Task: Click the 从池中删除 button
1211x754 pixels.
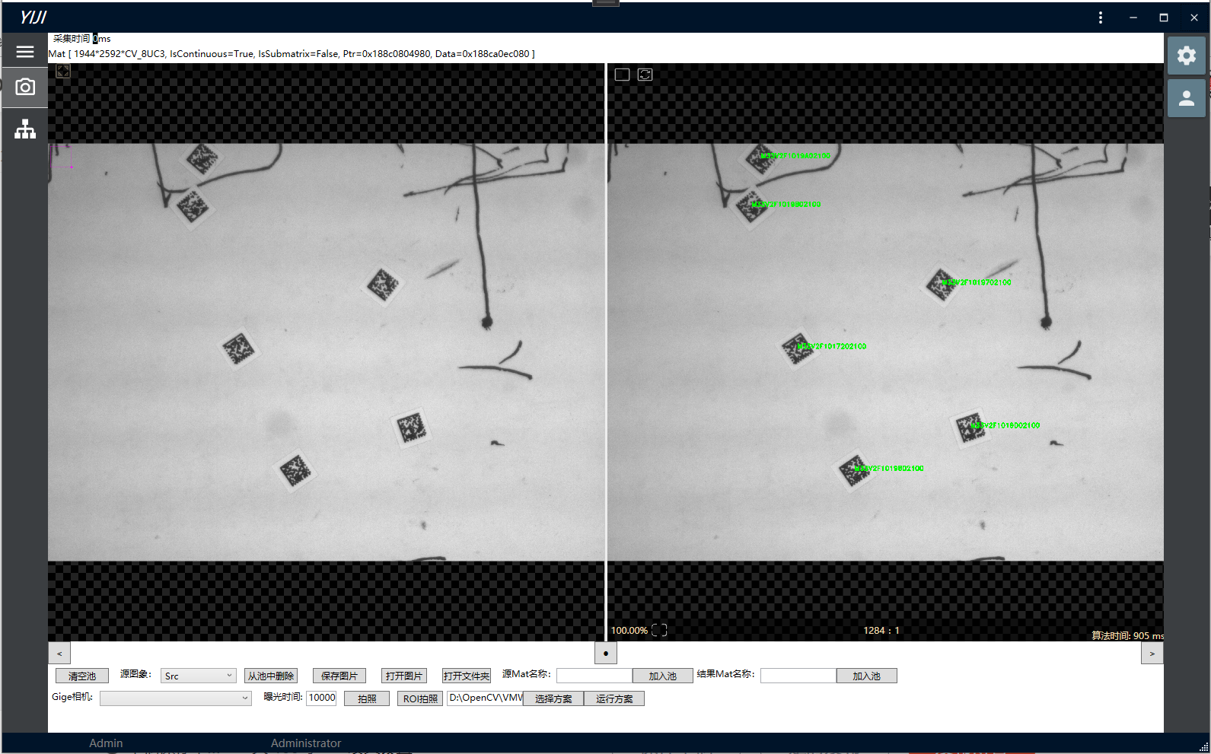Action: [x=270, y=676]
